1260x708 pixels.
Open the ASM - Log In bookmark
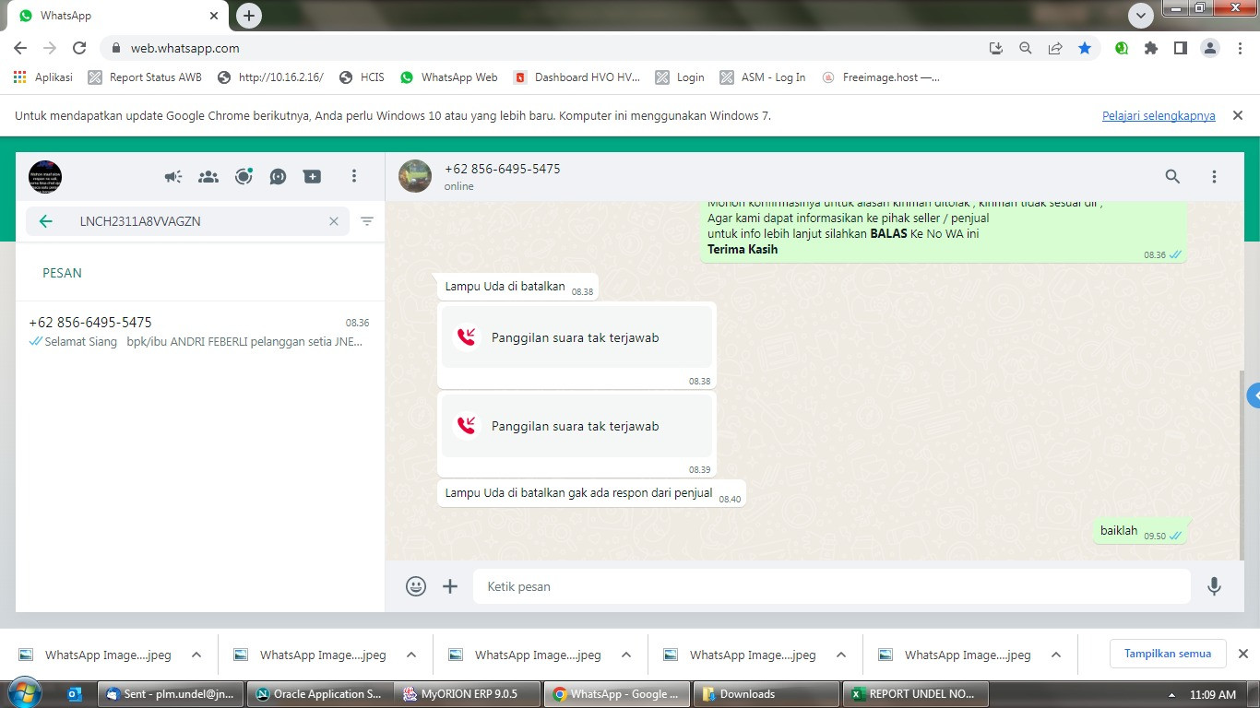point(763,77)
